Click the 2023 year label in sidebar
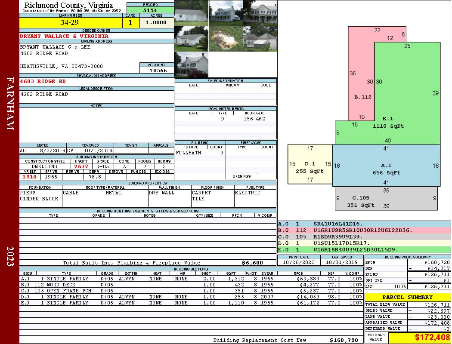The width and height of the screenshot is (452, 344). click(x=10, y=256)
